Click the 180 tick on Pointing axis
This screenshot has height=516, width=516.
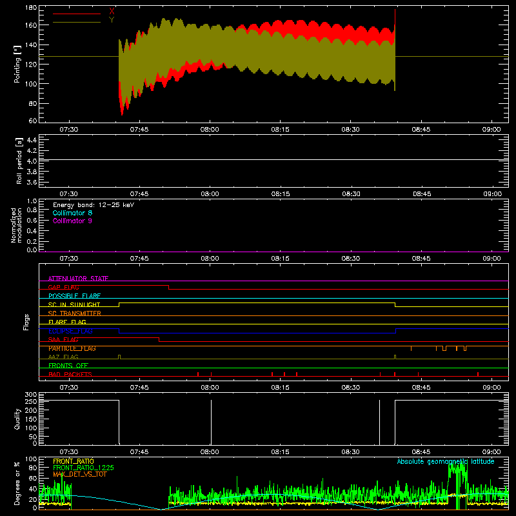31,8
